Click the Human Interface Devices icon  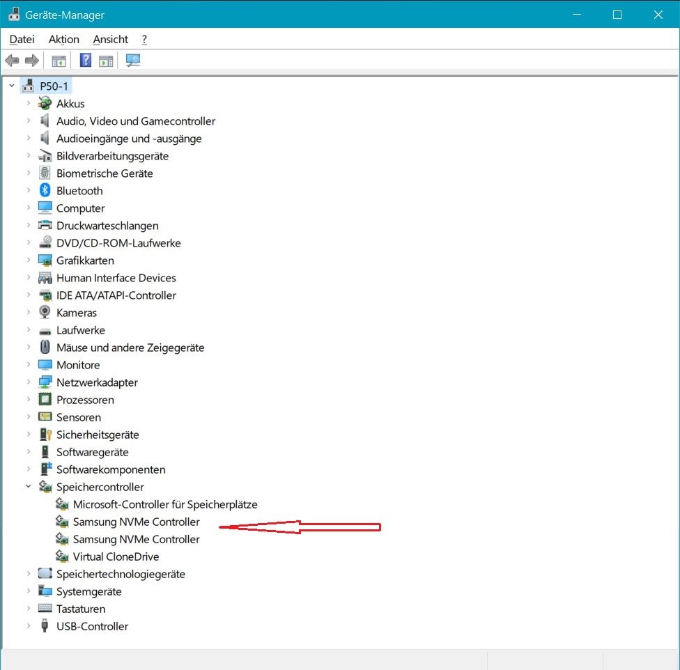tap(45, 277)
